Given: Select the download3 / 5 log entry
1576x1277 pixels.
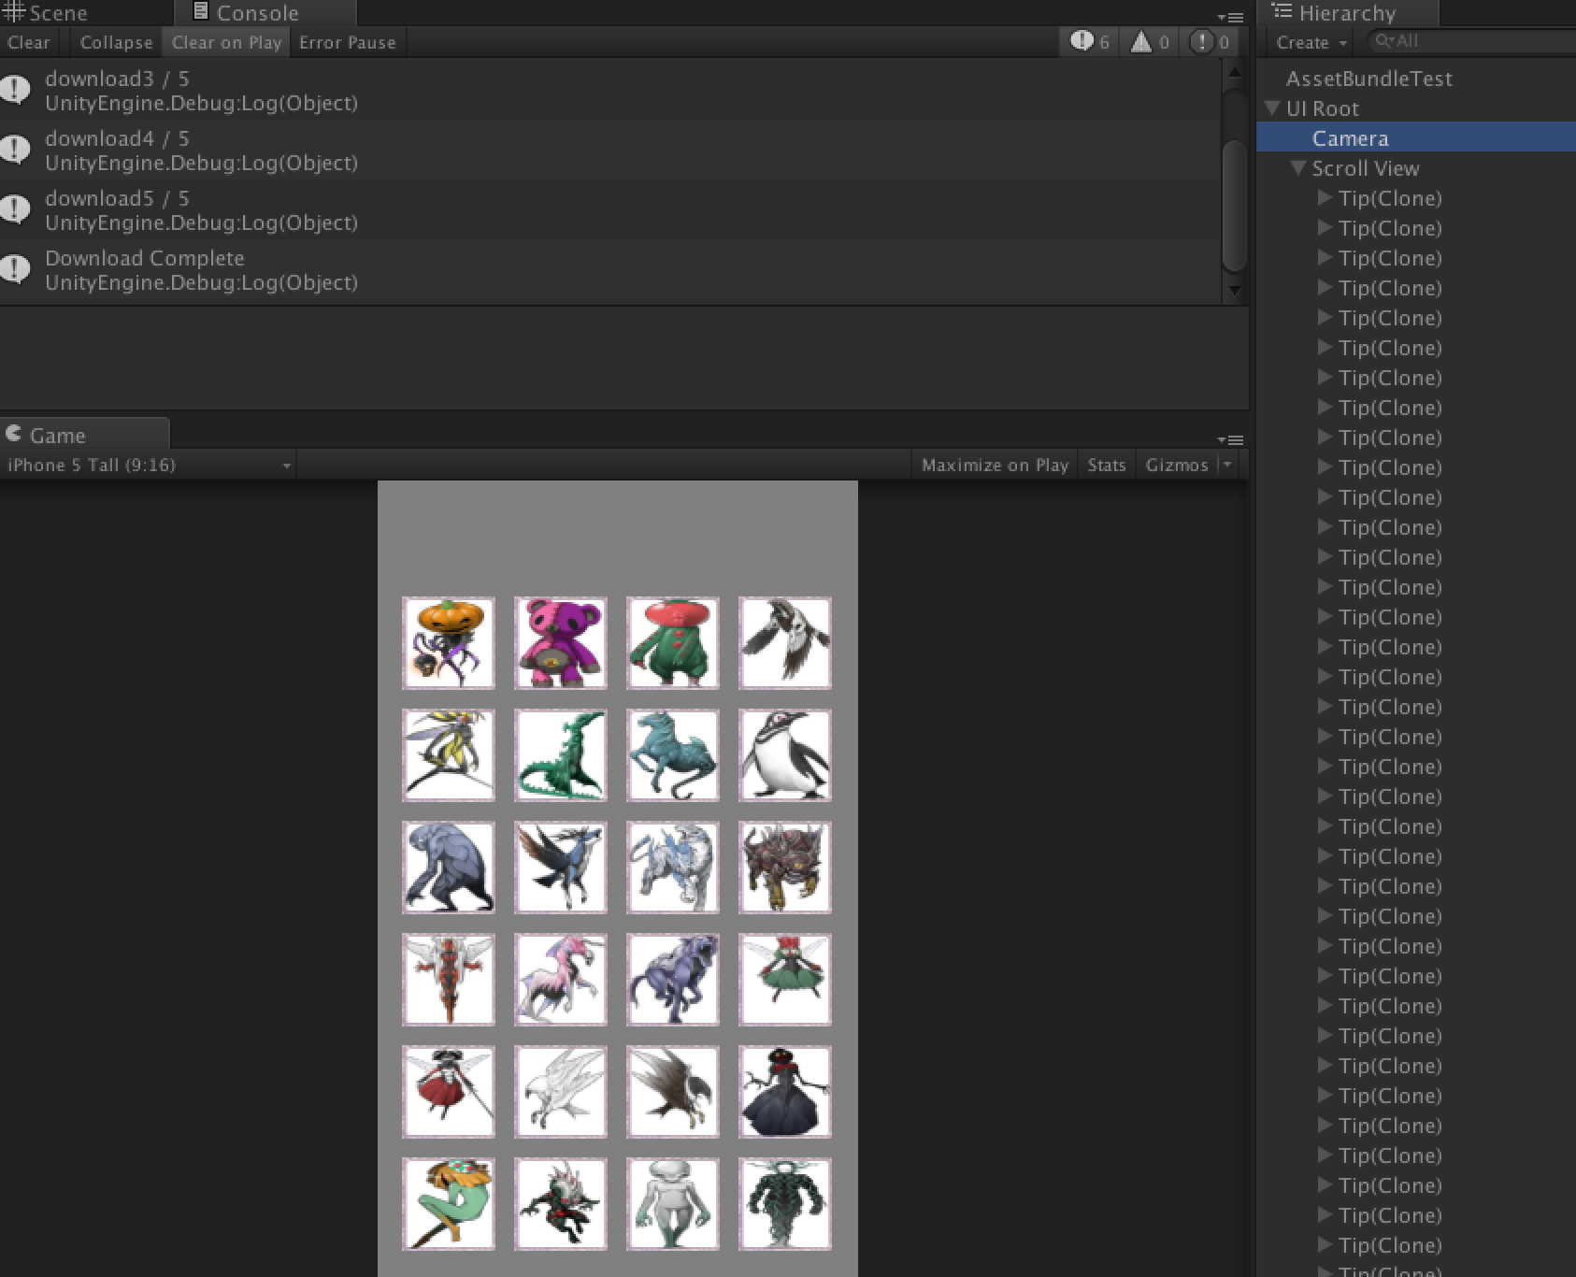Looking at the screenshot, I should (609, 90).
